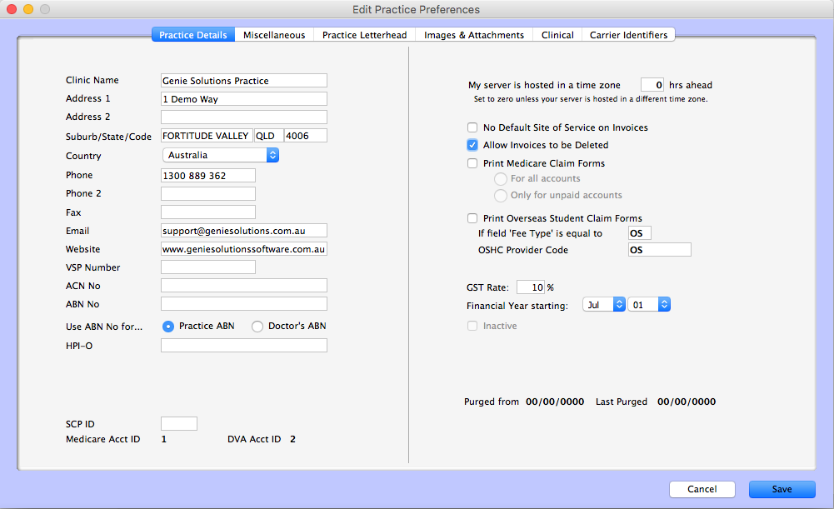
Task: Open the Practice Letterhead tab
Action: click(x=364, y=34)
